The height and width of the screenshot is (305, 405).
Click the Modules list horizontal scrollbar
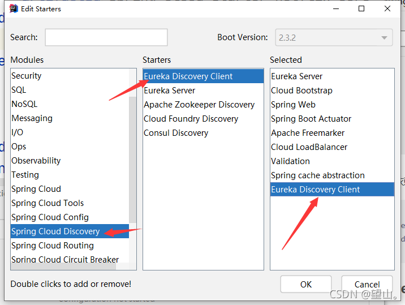pos(63,267)
